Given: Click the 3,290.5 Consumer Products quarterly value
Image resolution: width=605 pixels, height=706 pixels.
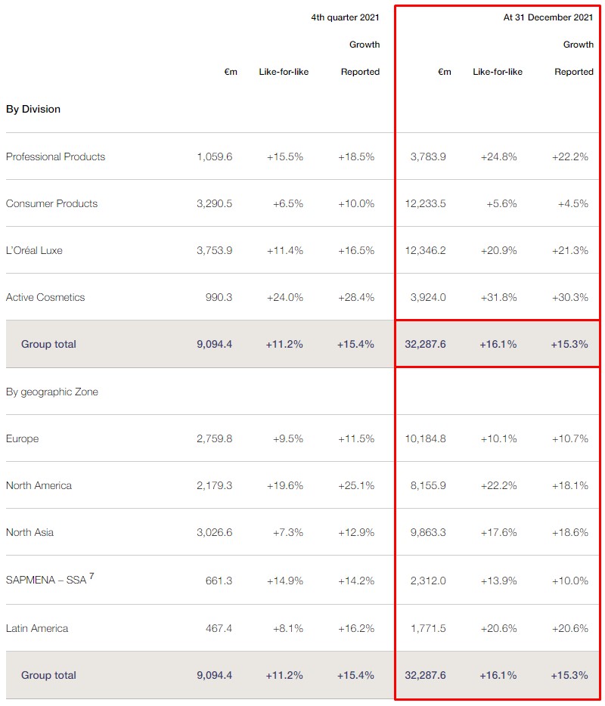Looking at the screenshot, I should [x=214, y=203].
